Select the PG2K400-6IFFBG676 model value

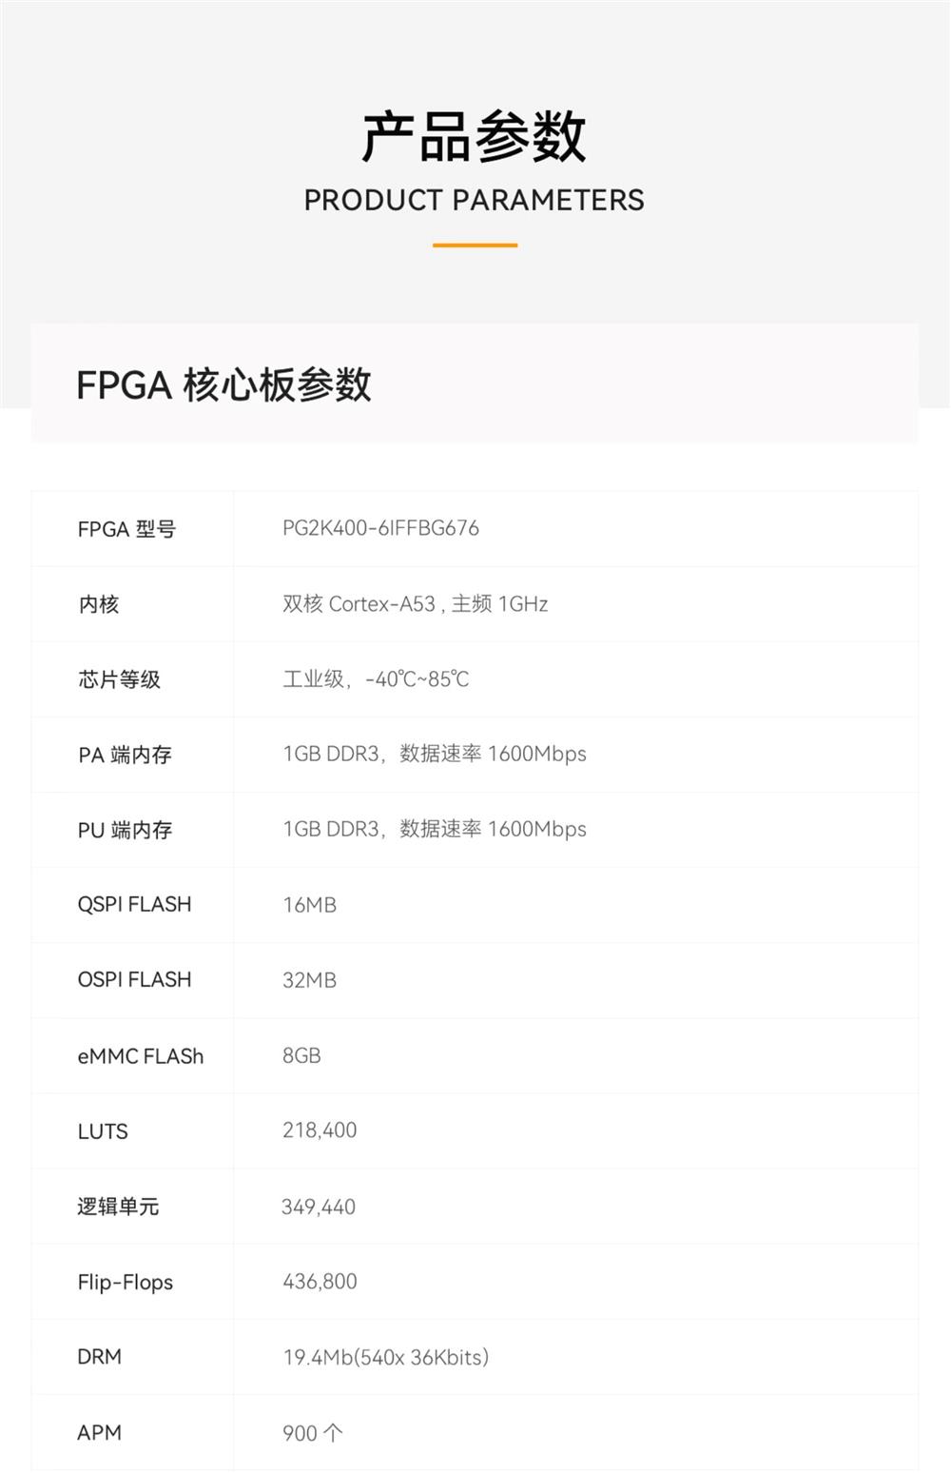[380, 528]
